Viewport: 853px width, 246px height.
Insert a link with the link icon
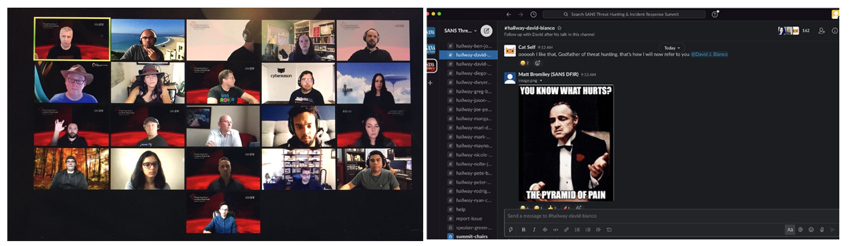pos(567,230)
